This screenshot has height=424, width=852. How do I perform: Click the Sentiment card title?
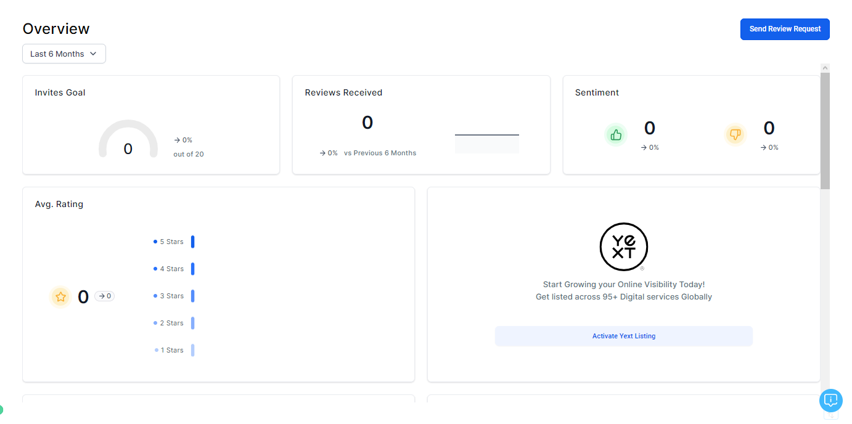coord(597,92)
